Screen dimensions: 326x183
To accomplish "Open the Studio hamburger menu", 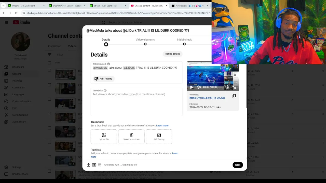I will 6,22.
